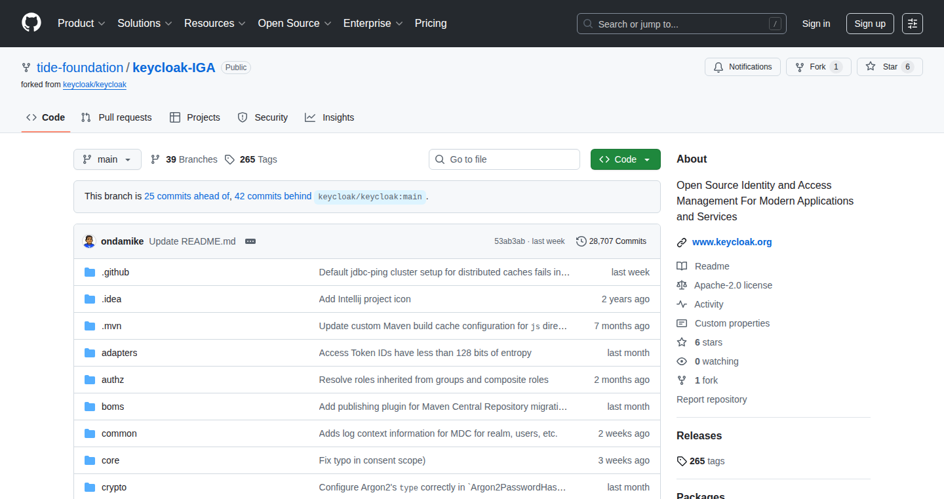Click the link icon beside www.keycloak.org
The height and width of the screenshot is (499, 944).
pyautogui.click(x=682, y=242)
